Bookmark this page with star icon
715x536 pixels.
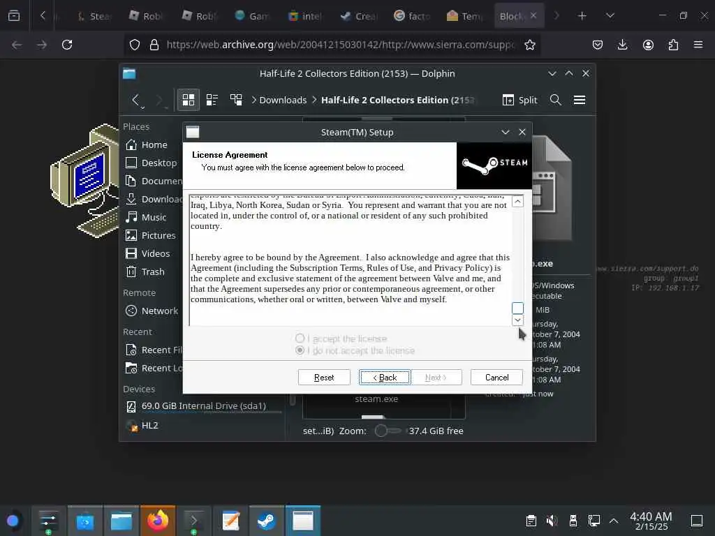pyautogui.click(x=529, y=45)
